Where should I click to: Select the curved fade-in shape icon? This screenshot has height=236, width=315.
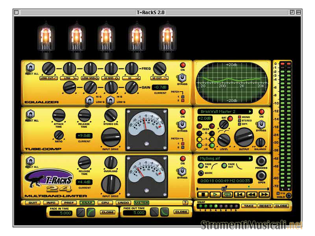[x=91, y=212]
